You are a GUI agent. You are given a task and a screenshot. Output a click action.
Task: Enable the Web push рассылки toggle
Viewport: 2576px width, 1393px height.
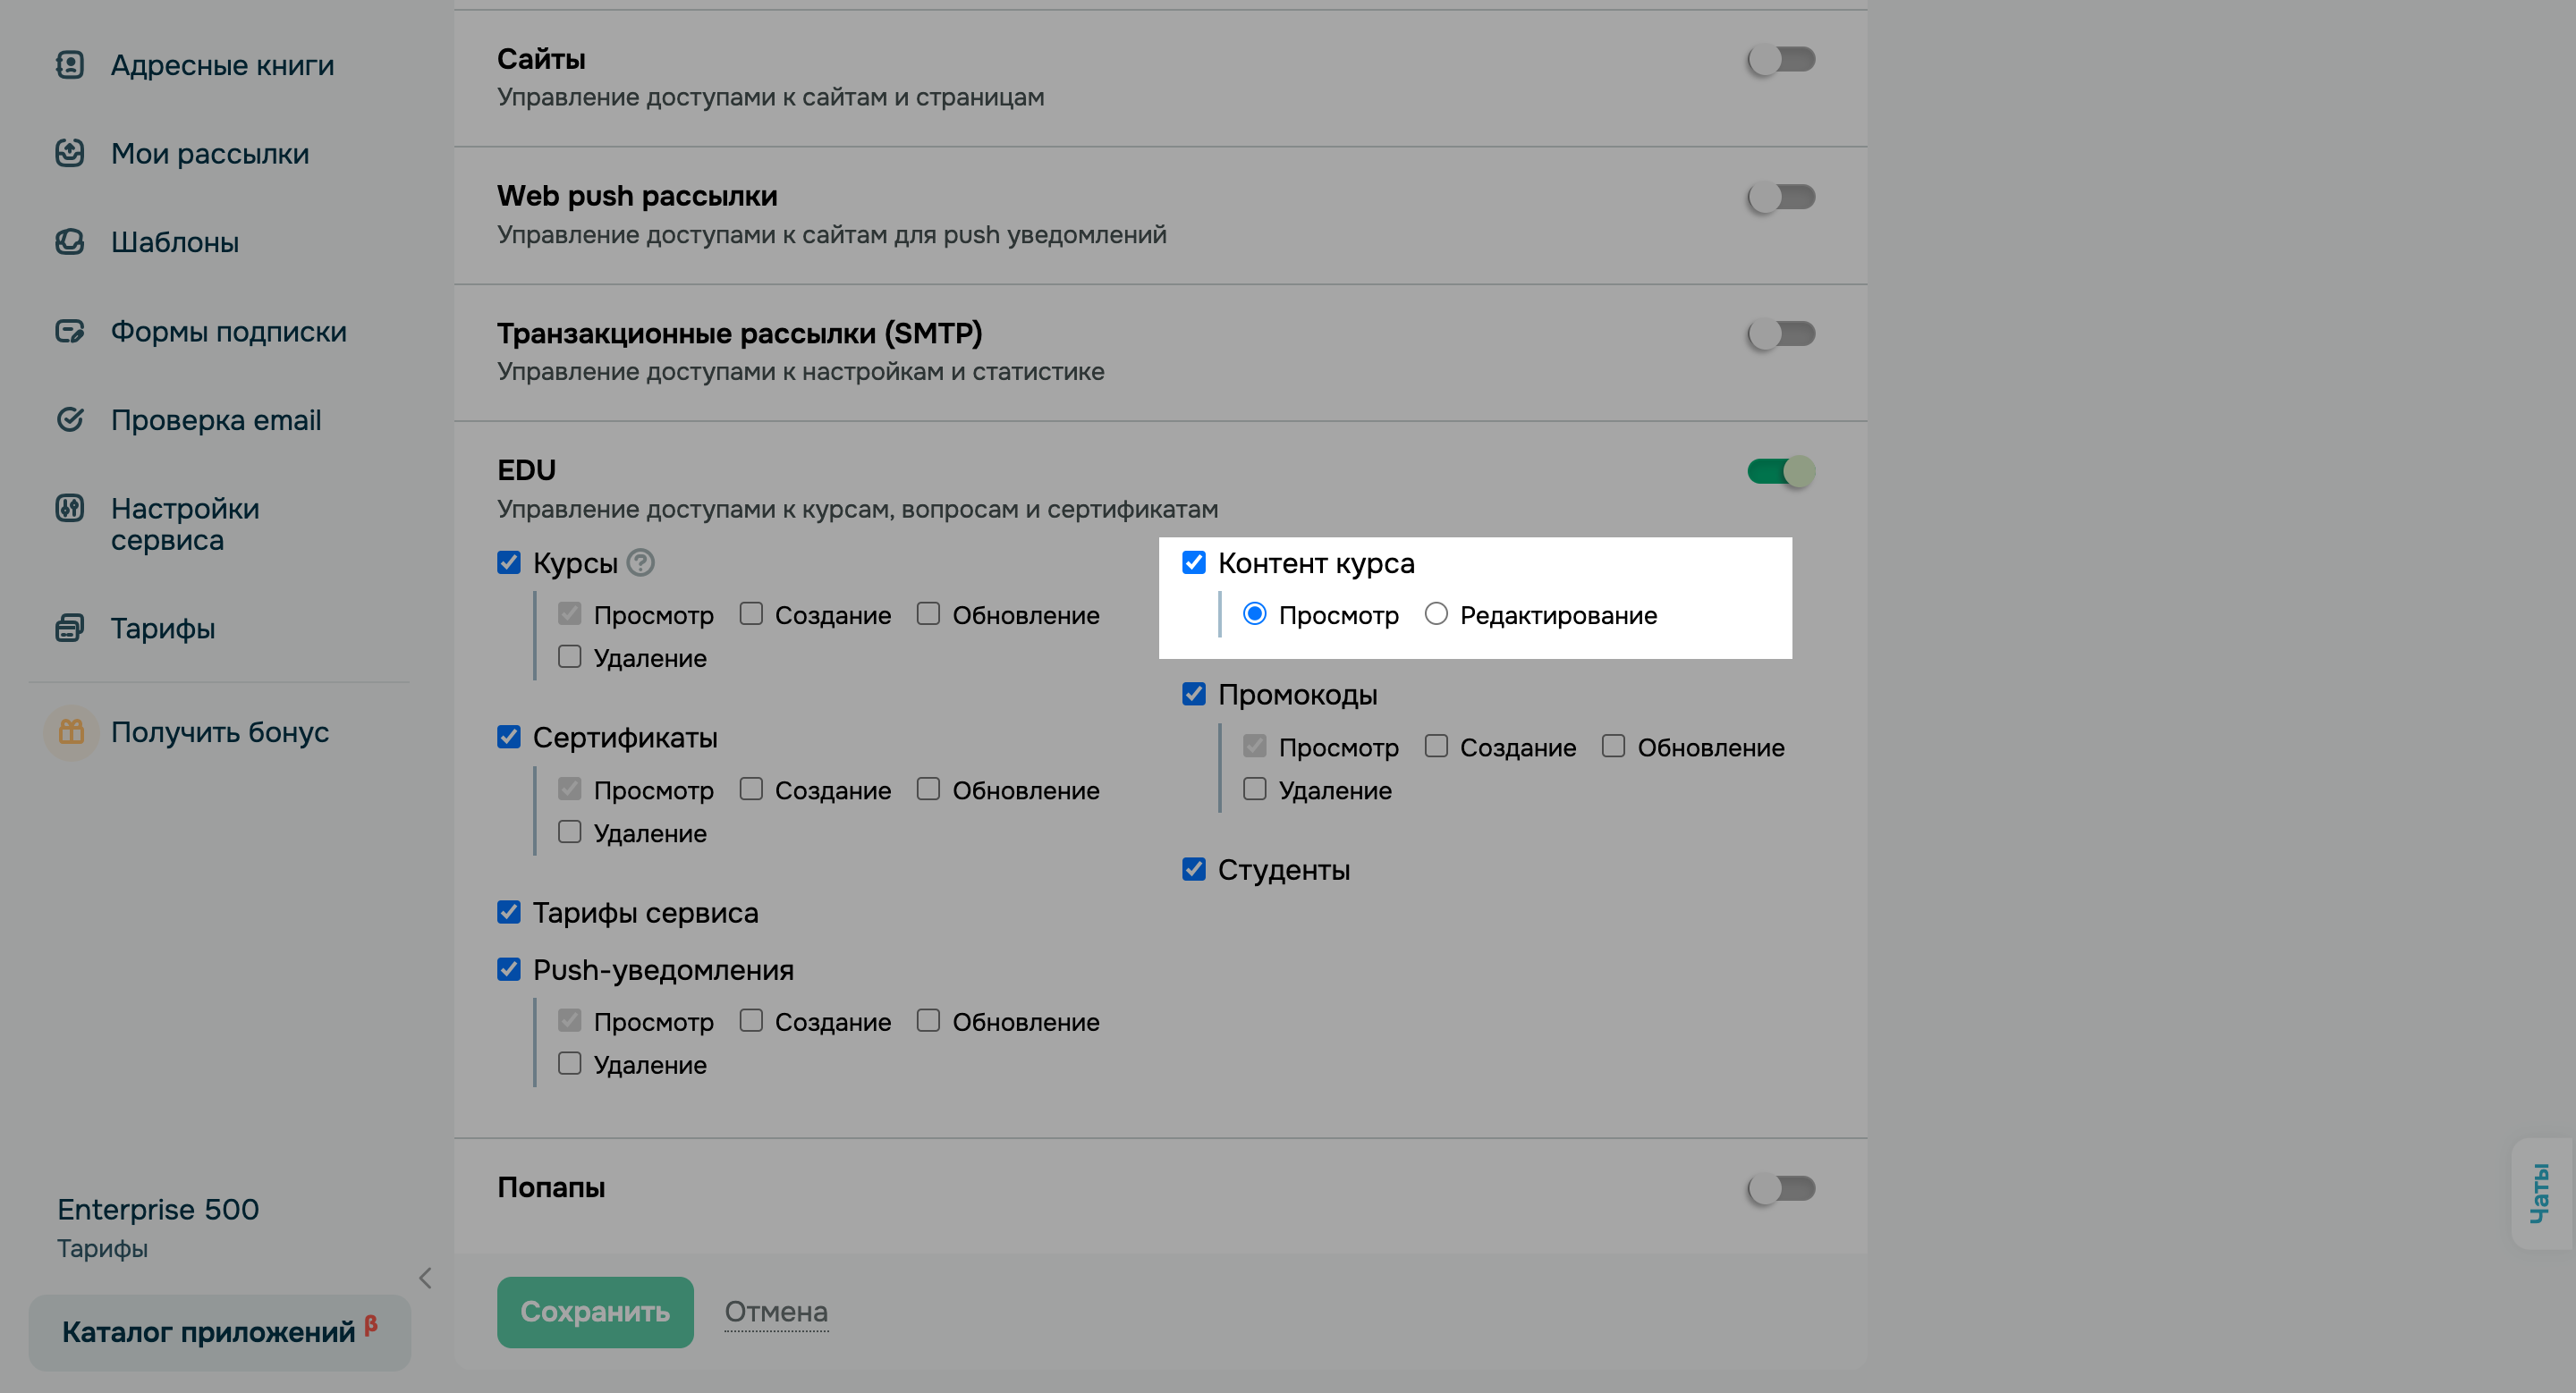pos(1781,197)
